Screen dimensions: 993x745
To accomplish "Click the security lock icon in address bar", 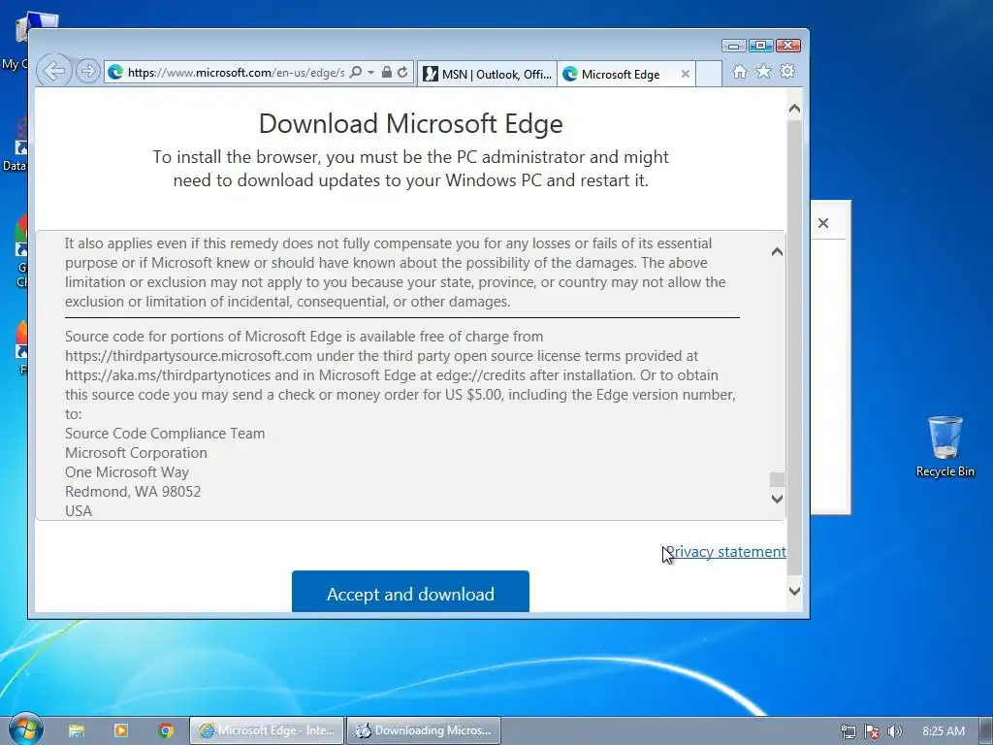I will 386,72.
